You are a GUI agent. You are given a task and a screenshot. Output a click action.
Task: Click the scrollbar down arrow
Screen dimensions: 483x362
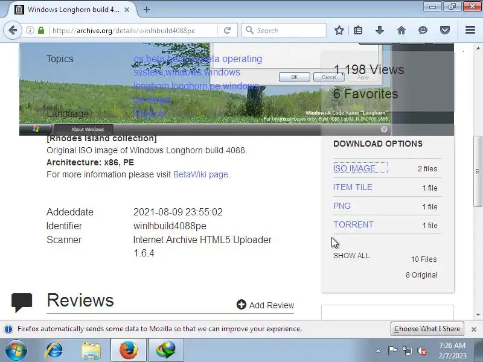coord(478,314)
